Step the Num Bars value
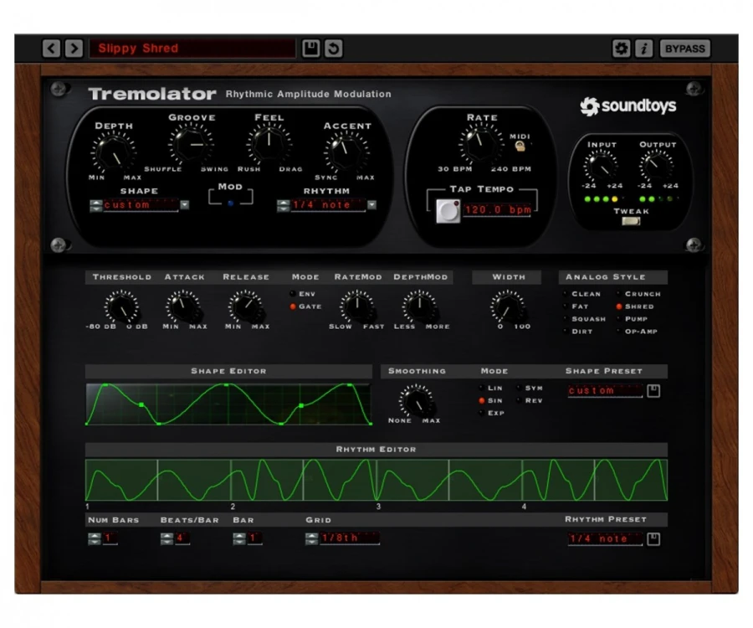 pyautogui.click(x=94, y=538)
